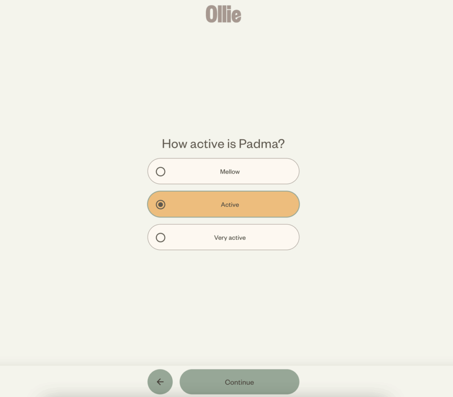Click the 'Mellow' label text
Viewport: 453px width, 397px height.
tap(230, 172)
